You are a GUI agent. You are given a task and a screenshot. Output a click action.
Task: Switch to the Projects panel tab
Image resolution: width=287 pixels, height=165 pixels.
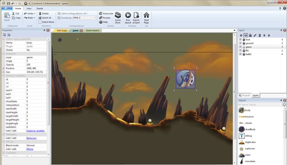[x=245, y=96]
